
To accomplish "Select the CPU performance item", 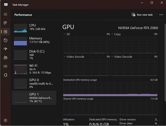I will coord(34,28).
